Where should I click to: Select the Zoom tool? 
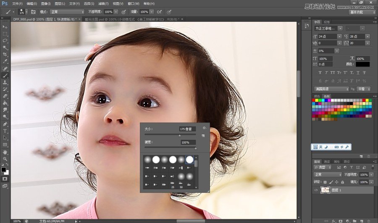pyautogui.click(x=5, y=159)
